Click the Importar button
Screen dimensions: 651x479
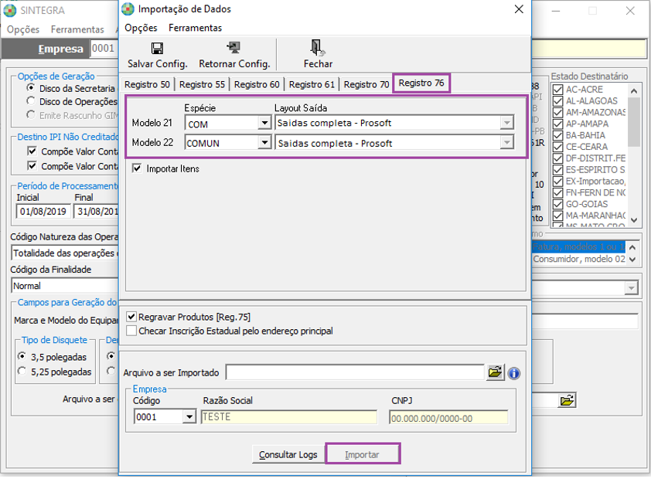coord(362,454)
